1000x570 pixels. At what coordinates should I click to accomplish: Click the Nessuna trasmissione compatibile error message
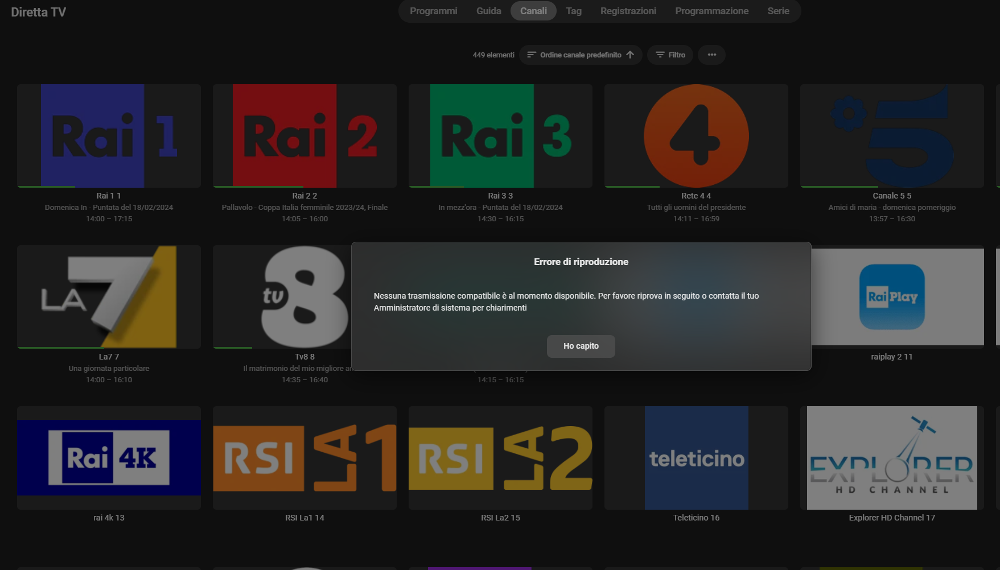click(x=566, y=301)
